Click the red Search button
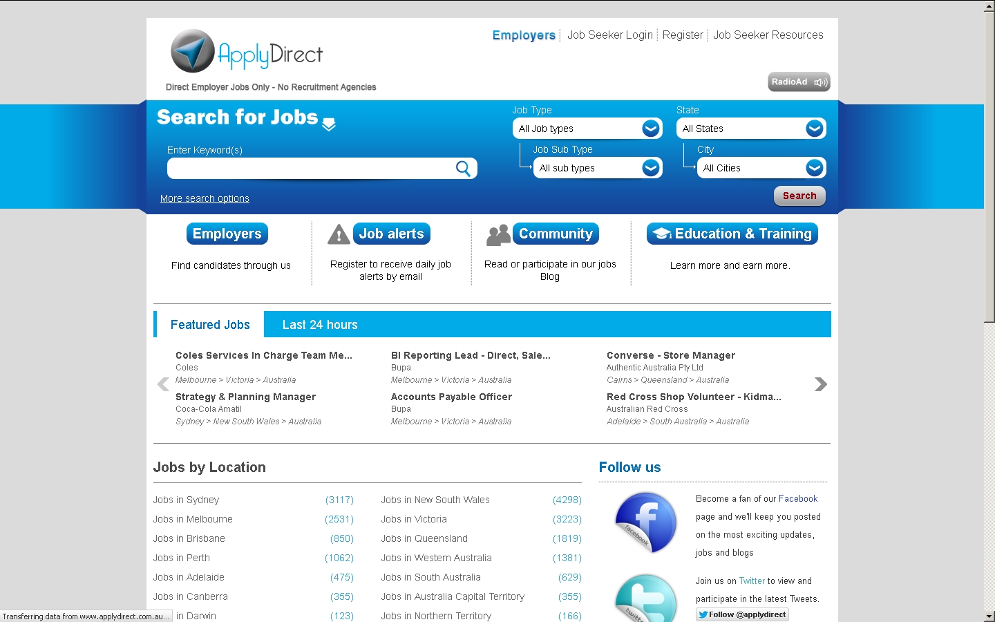This screenshot has height=622, width=995. (799, 196)
